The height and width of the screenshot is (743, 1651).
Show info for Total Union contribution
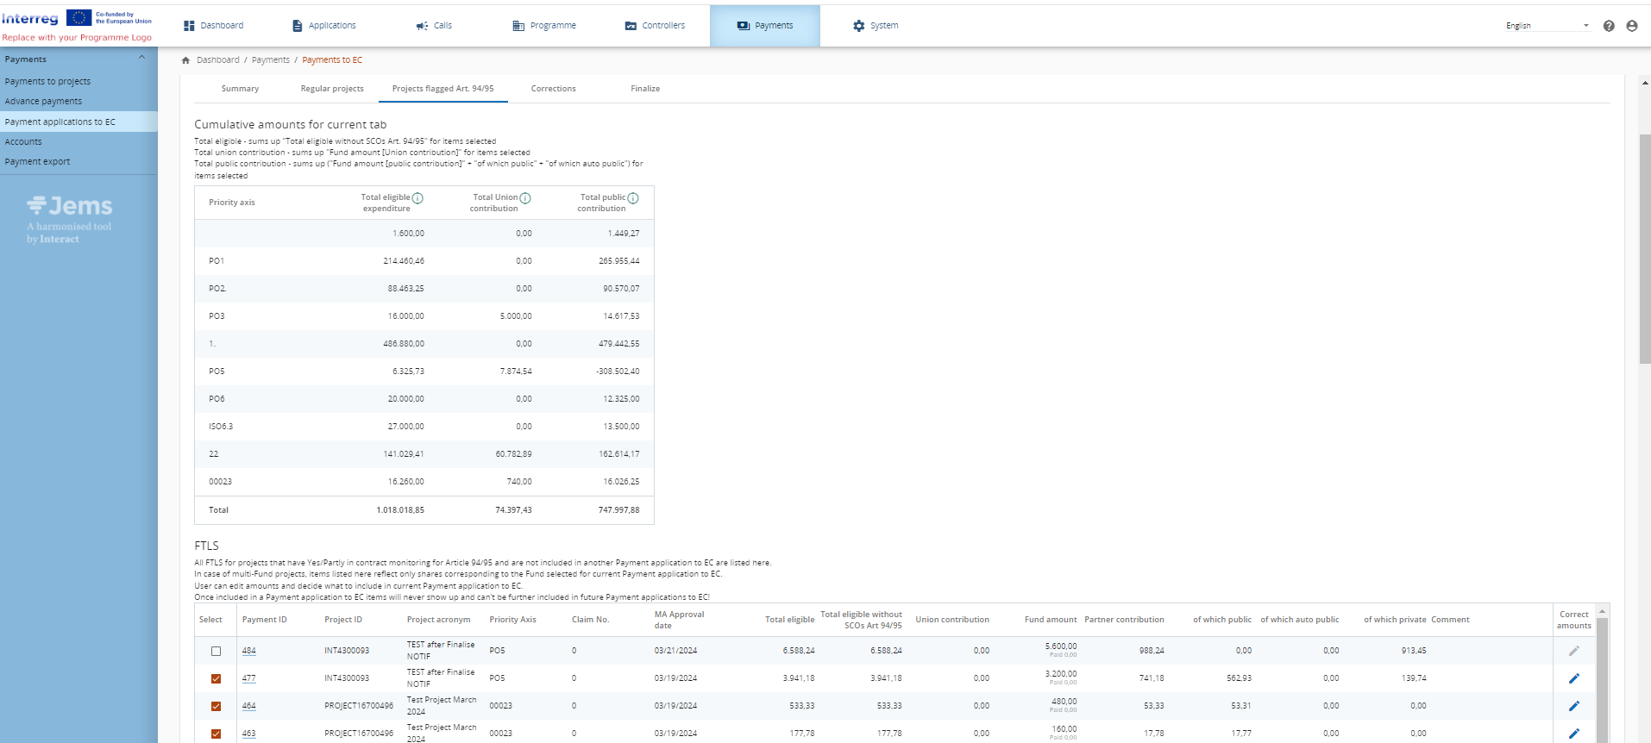tap(525, 198)
